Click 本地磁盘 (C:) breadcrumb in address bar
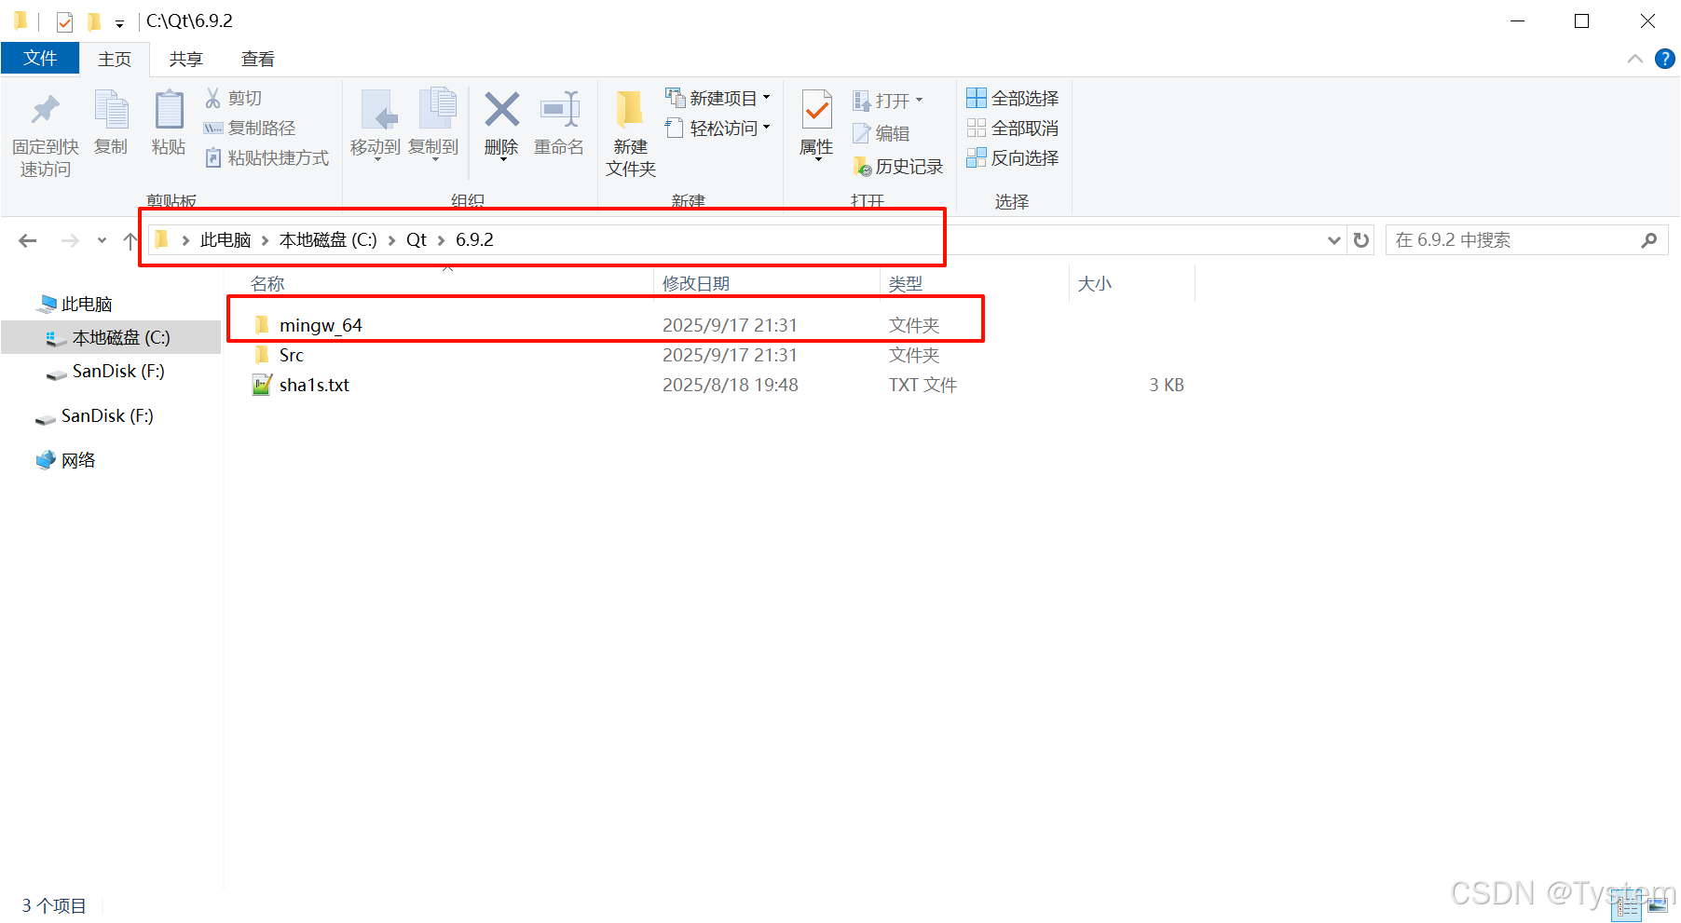Screen dimensions: 1681x923 [x=328, y=240]
